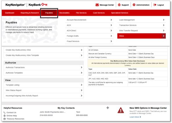Select the highlighted Wires item

tap(141, 36)
